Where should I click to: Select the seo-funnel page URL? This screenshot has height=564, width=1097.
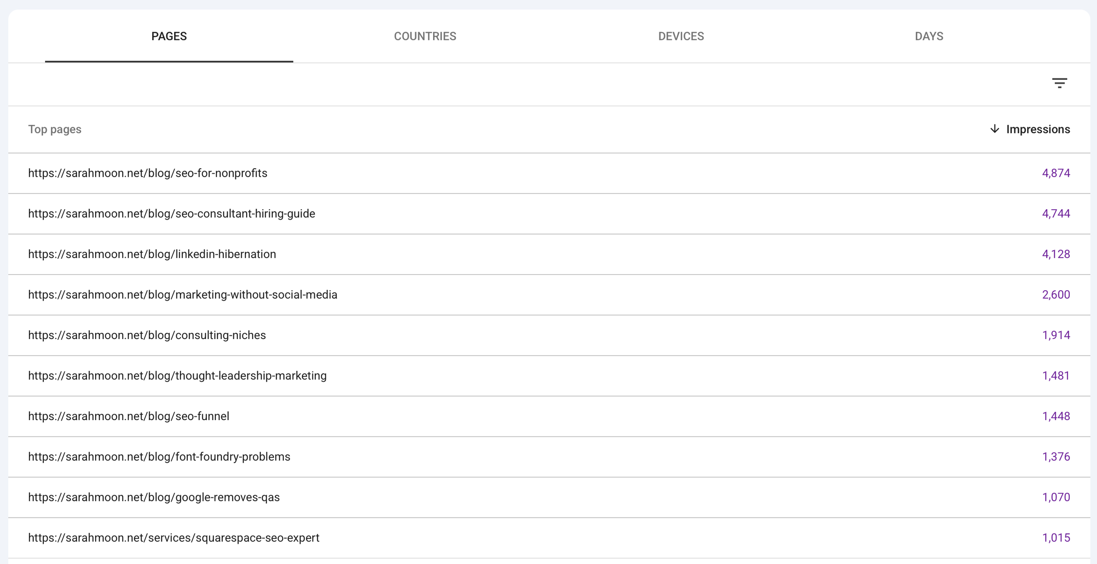(129, 416)
